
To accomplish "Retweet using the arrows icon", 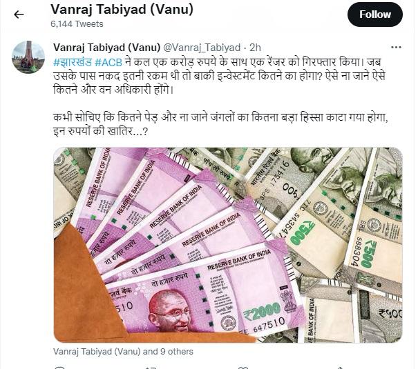I will 151,368.
